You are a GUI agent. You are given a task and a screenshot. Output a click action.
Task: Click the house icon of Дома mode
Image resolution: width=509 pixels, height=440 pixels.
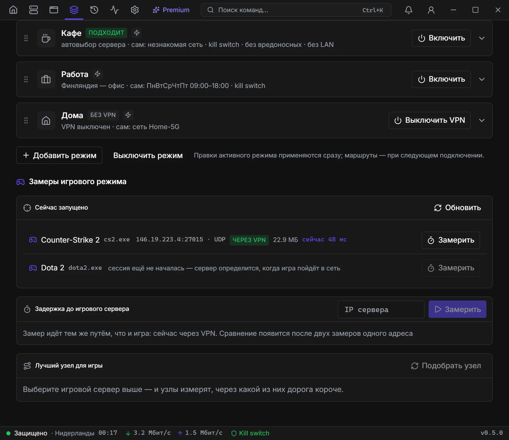click(46, 120)
